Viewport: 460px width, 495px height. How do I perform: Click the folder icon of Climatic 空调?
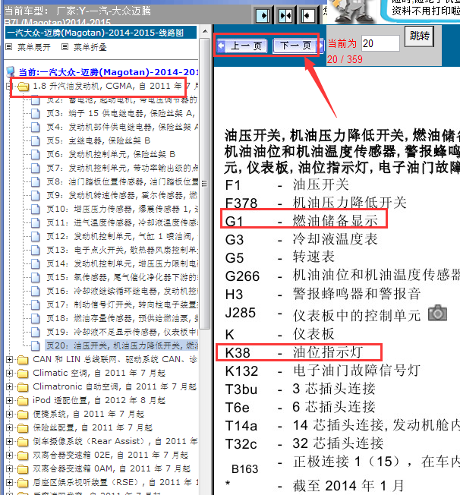coord(23,373)
